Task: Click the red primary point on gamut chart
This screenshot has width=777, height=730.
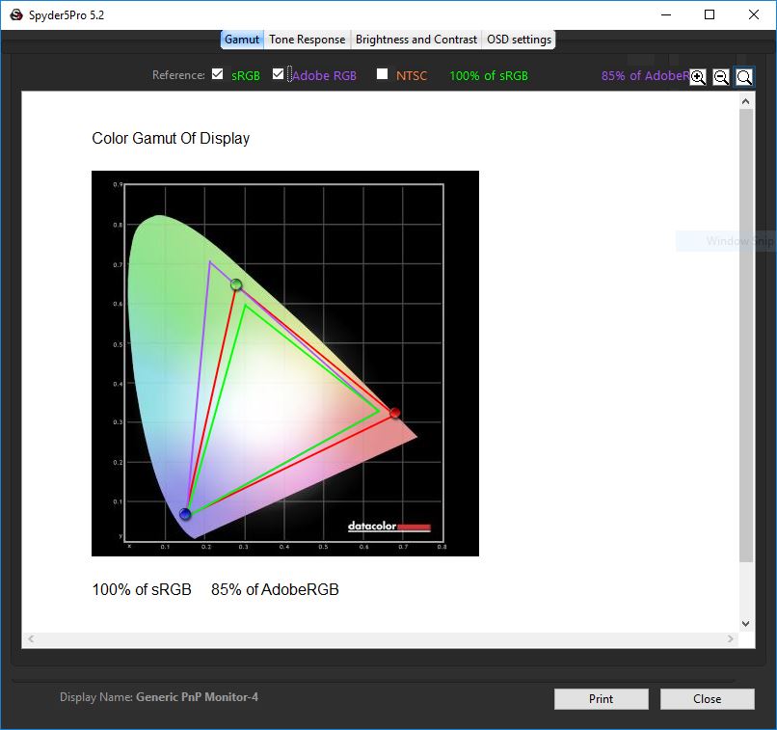Action: point(394,413)
